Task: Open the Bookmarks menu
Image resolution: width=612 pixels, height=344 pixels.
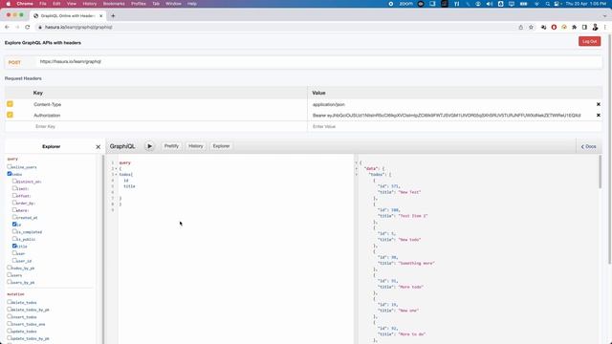Action: pos(114,4)
